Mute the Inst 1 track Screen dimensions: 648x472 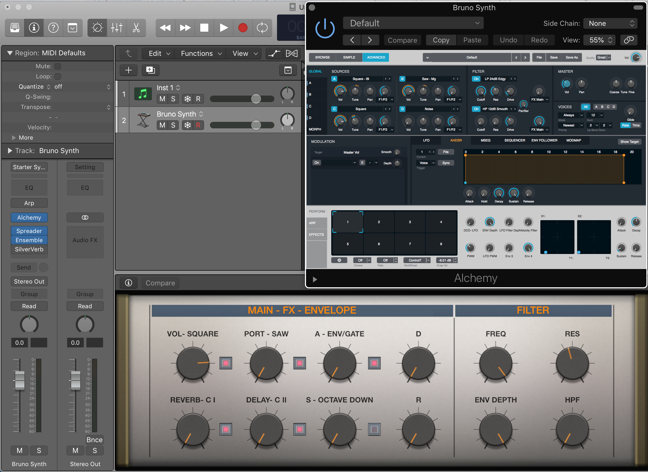(162, 99)
